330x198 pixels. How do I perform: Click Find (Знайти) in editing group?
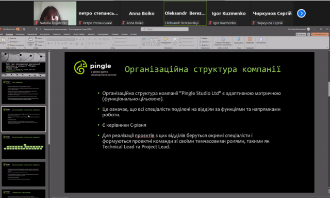coord(203,38)
